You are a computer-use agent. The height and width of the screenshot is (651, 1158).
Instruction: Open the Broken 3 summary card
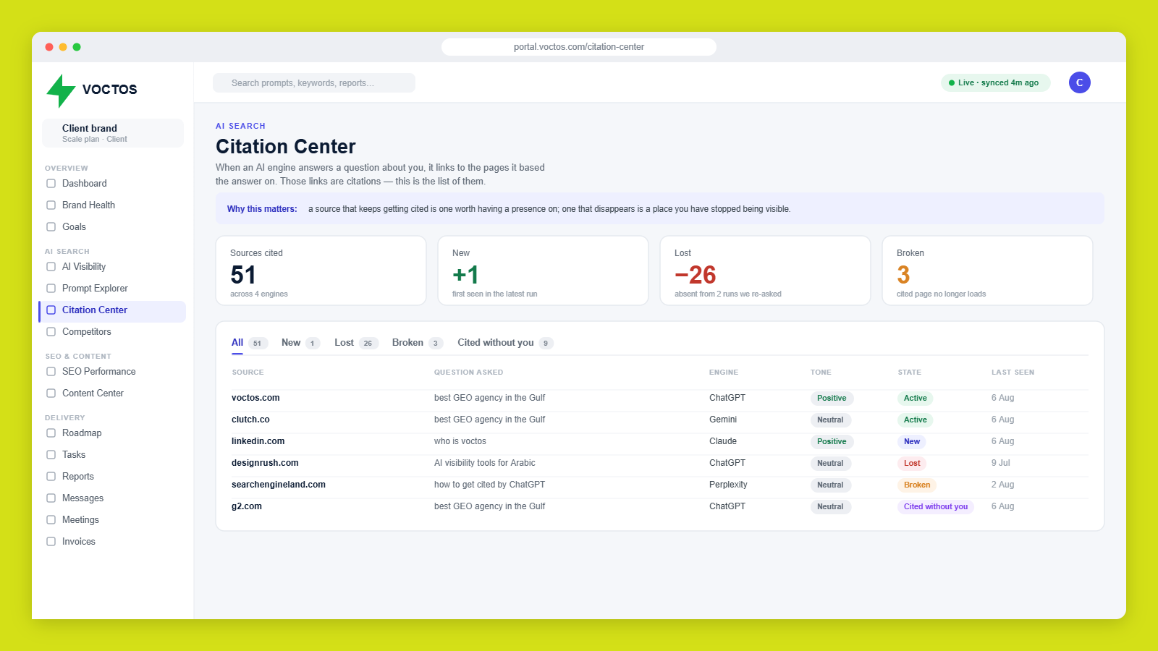987,271
